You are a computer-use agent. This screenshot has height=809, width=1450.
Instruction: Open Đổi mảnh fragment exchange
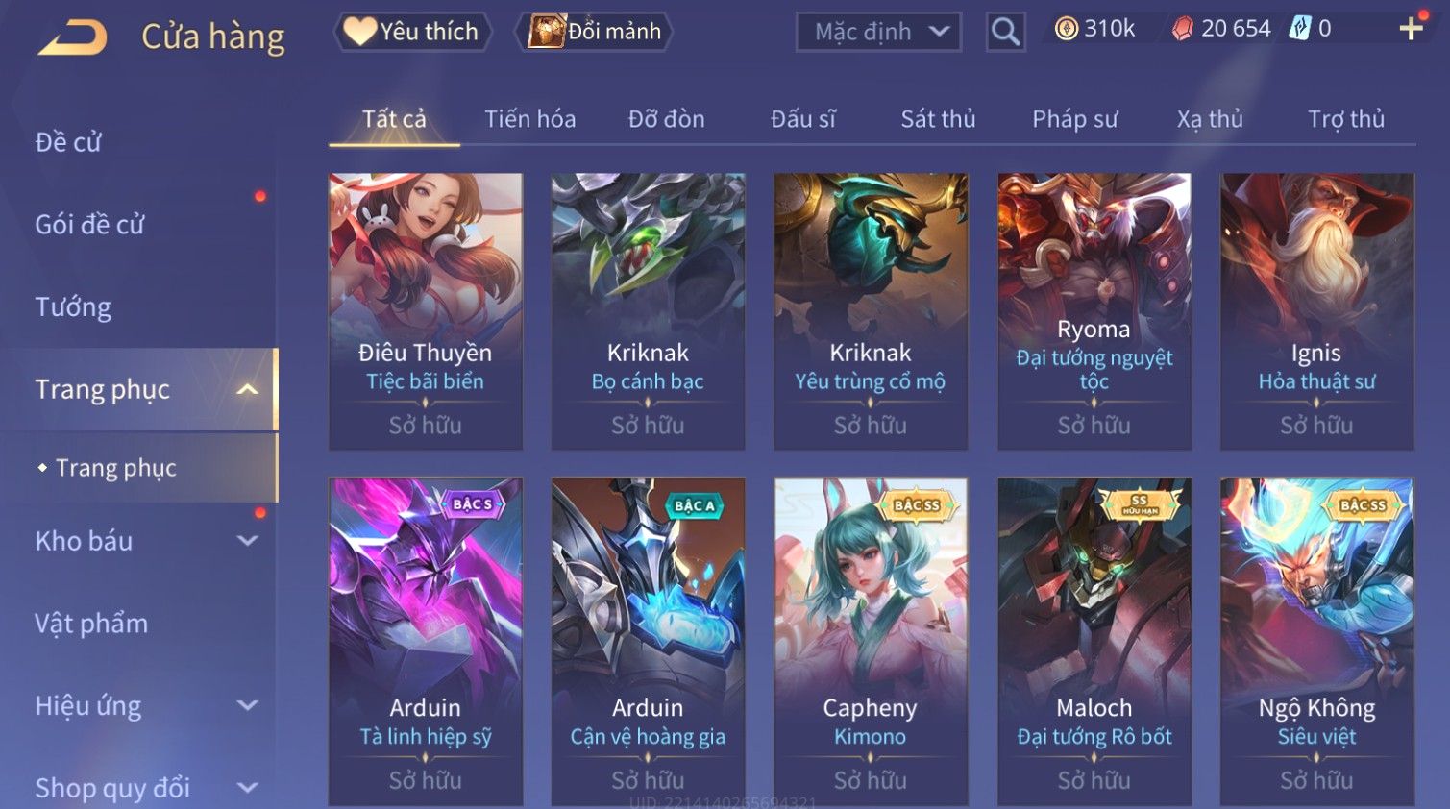pyautogui.click(x=594, y=32)
